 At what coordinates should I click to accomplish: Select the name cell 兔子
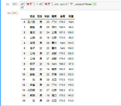click(32, 48)
